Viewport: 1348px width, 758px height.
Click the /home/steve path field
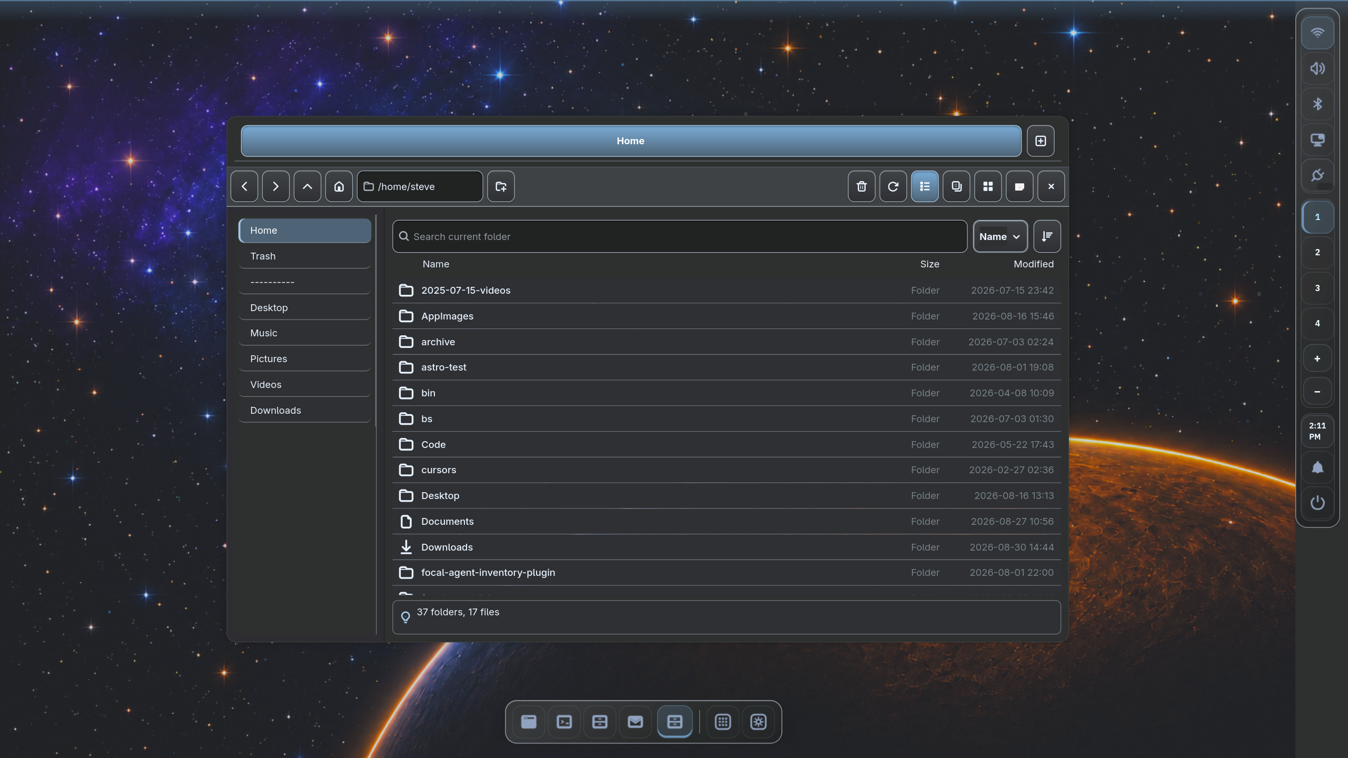[x=420, y=186]
